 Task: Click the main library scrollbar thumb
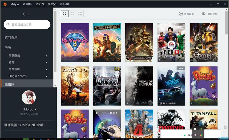pyautogui.click(x=226, y=23)
